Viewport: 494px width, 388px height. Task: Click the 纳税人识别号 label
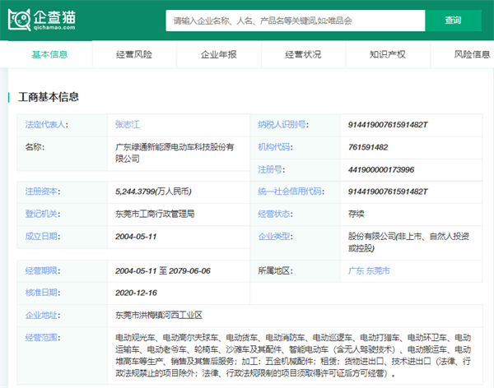tap(283, 125)
